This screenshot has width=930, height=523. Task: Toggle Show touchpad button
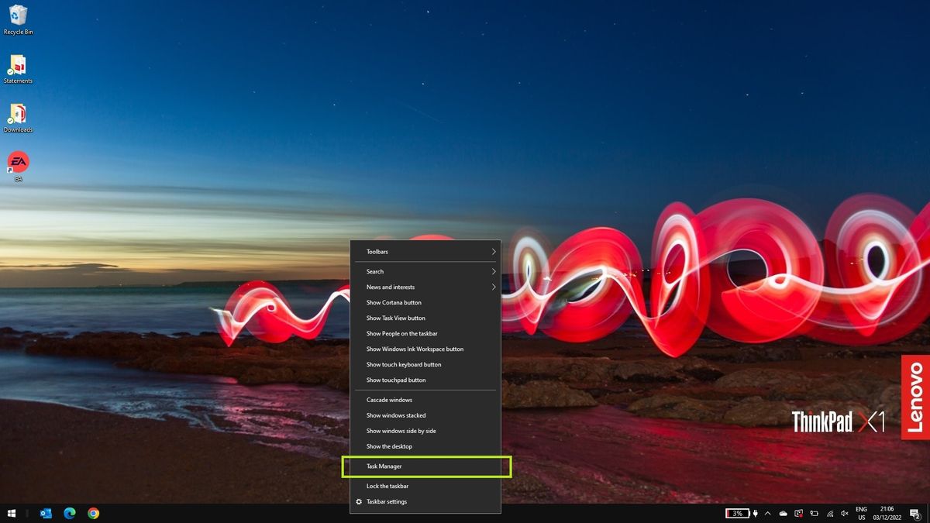click(425, 380)
